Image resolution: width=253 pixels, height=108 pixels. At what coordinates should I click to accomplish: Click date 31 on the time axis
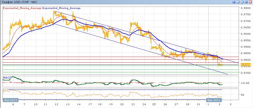198,105
